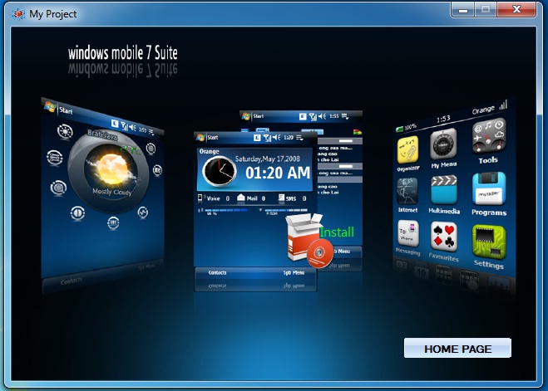Click the green Install label
Screen dimensions: 548x391
[x=337, y=232]
